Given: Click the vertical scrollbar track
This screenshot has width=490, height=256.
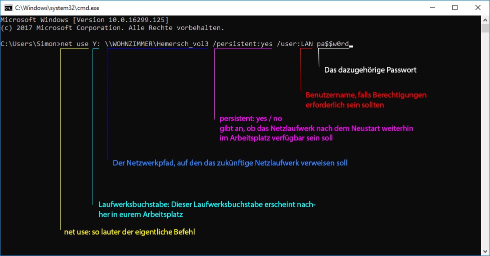Looking at the screenshot, I should tap(485, 150).
